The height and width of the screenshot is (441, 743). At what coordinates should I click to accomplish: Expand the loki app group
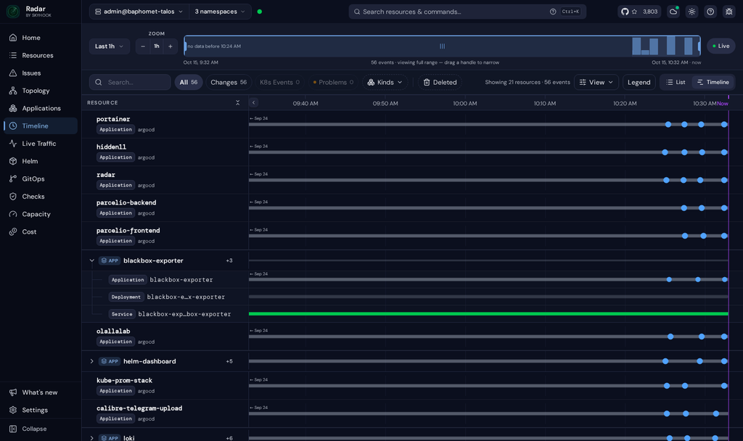92,438
